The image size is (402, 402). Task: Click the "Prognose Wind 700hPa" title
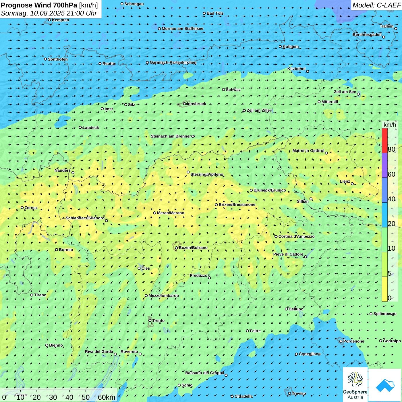point(39,5)
